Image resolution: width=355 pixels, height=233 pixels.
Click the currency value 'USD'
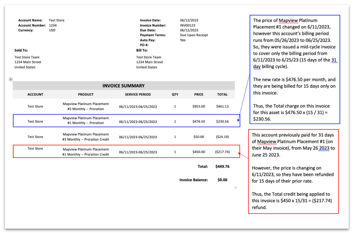[x=52, y=30]
